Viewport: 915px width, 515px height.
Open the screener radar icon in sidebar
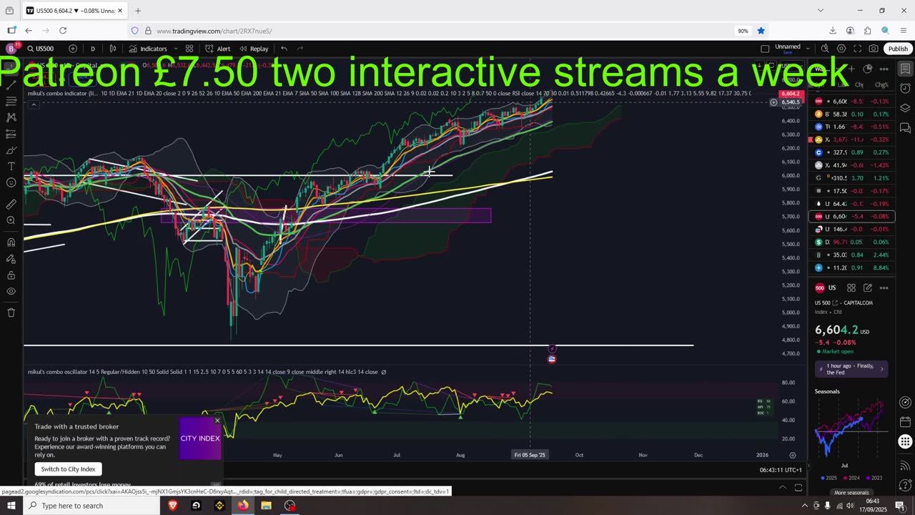[905, 402]
